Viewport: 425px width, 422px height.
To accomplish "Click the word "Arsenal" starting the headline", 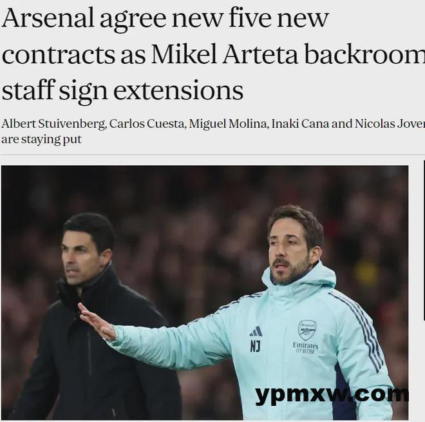I will pyautogui.click(x=48, y=19).
